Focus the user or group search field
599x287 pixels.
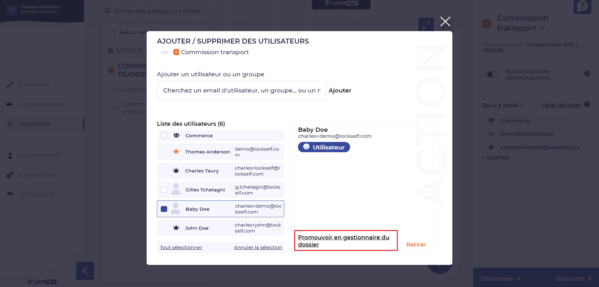click(241, 91)
